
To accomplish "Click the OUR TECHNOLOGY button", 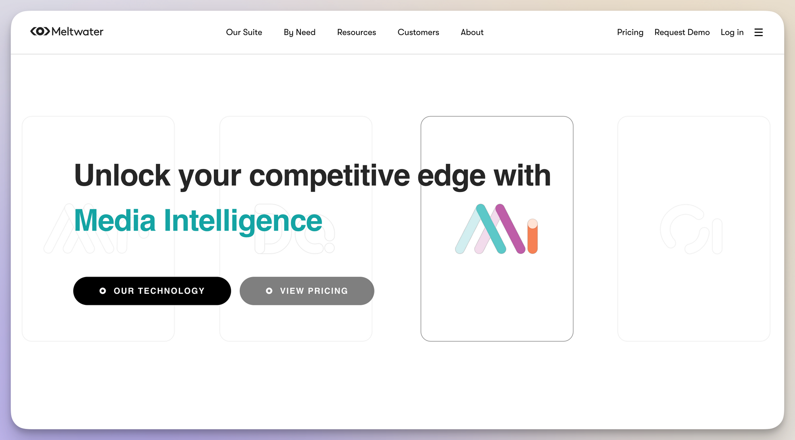I will coord(152,291).
